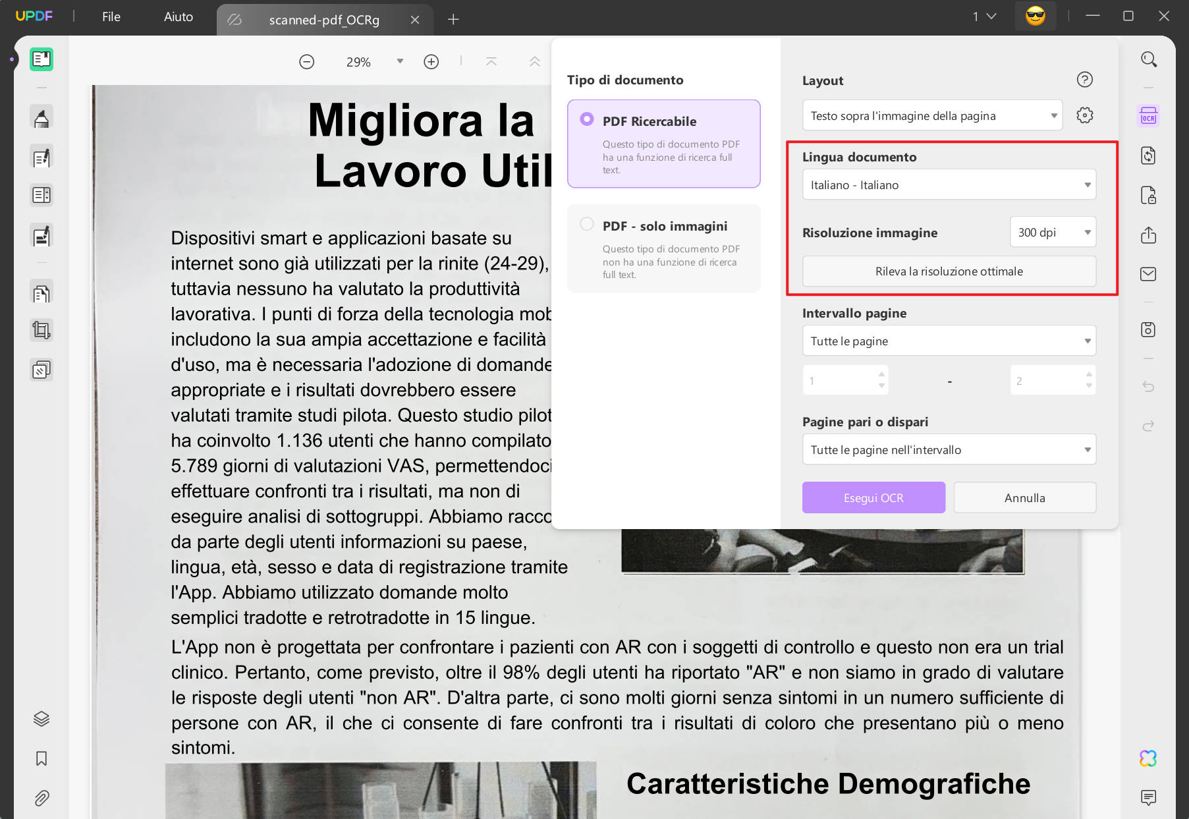
Task: Open Layout settings gear icon
Action: point(1085,115)
